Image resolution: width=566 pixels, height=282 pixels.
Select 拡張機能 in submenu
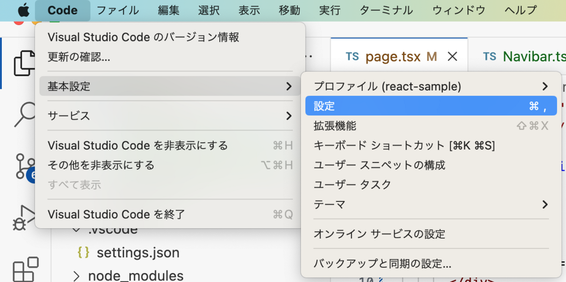(x=431, y=126)
